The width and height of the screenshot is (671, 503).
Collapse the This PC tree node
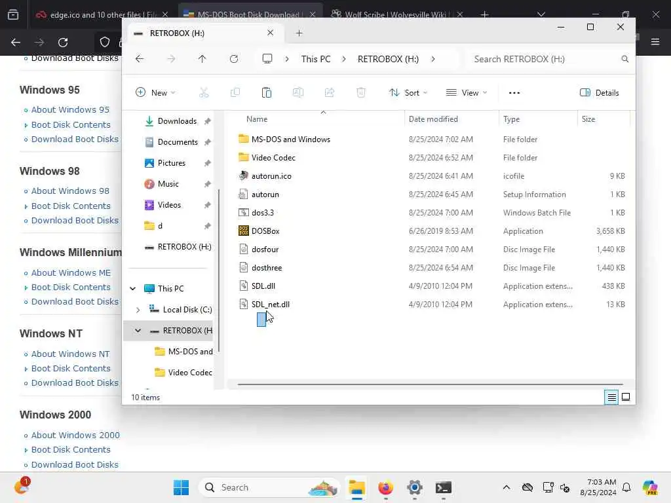point(133,289)
